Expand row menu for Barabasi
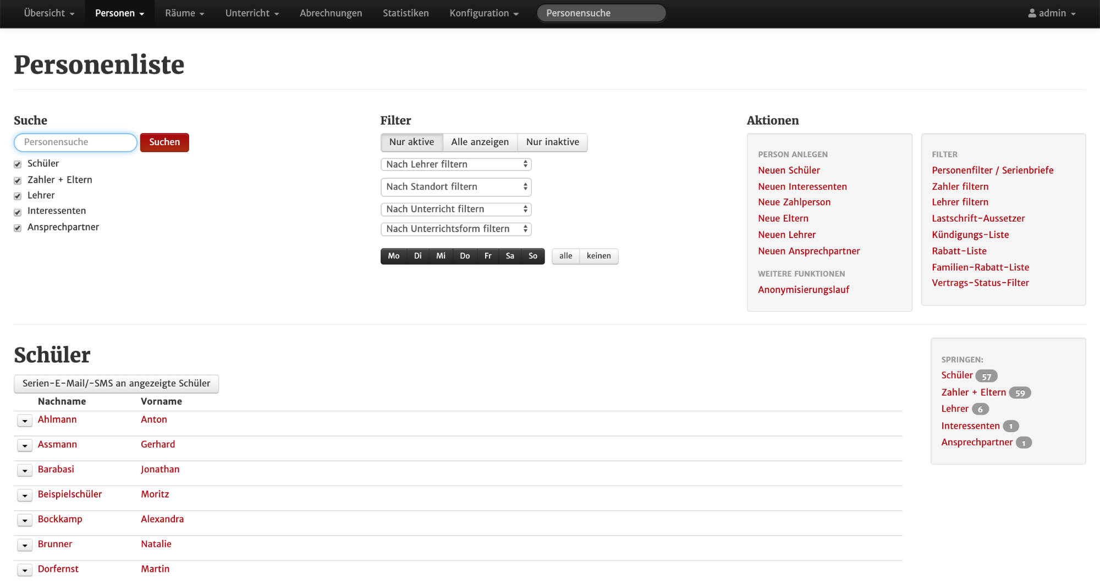 tap(25, 471)
